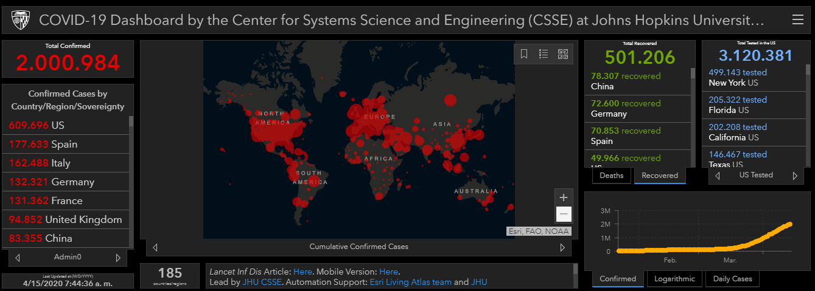815x291 pixels.
Task: Open the Lancet article Here link
Action: coord(303,272)
